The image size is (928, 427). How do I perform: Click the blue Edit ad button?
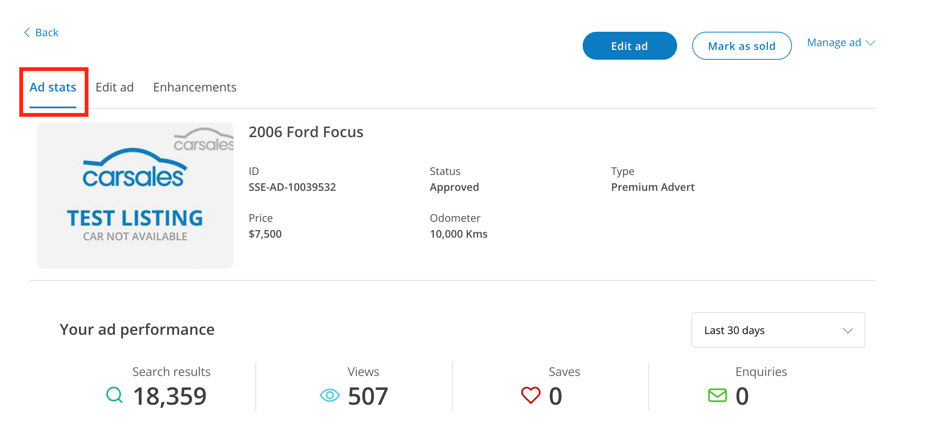pos(629,46)
